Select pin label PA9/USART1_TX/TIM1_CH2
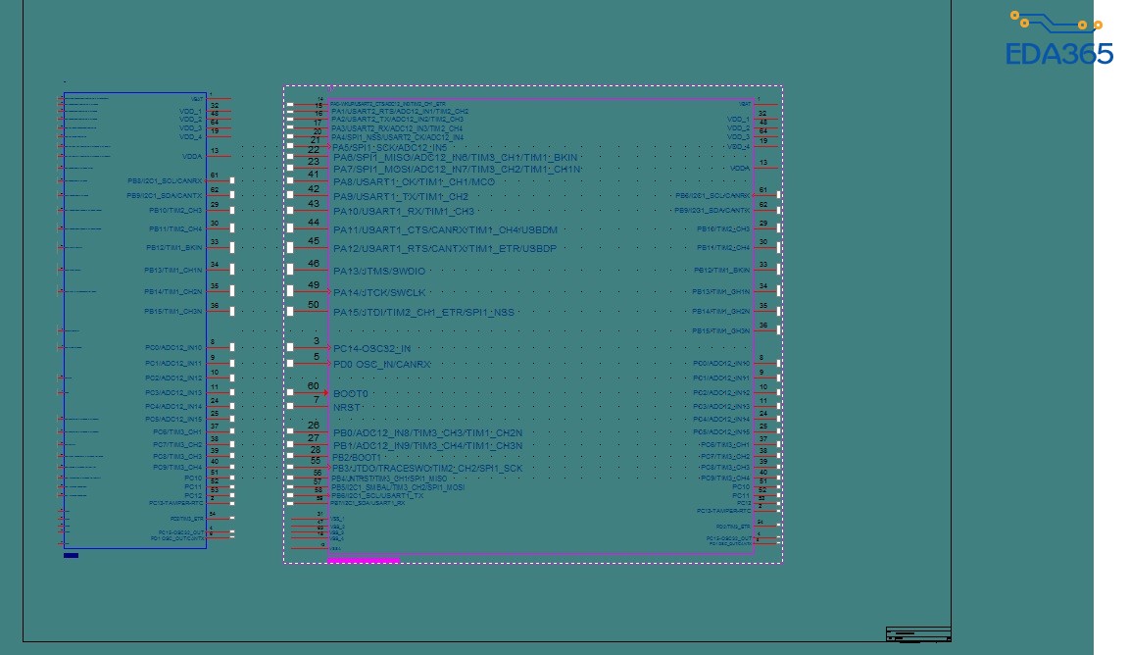The height and width of the screenshot is (655, 1129). (x=400, y=197)
